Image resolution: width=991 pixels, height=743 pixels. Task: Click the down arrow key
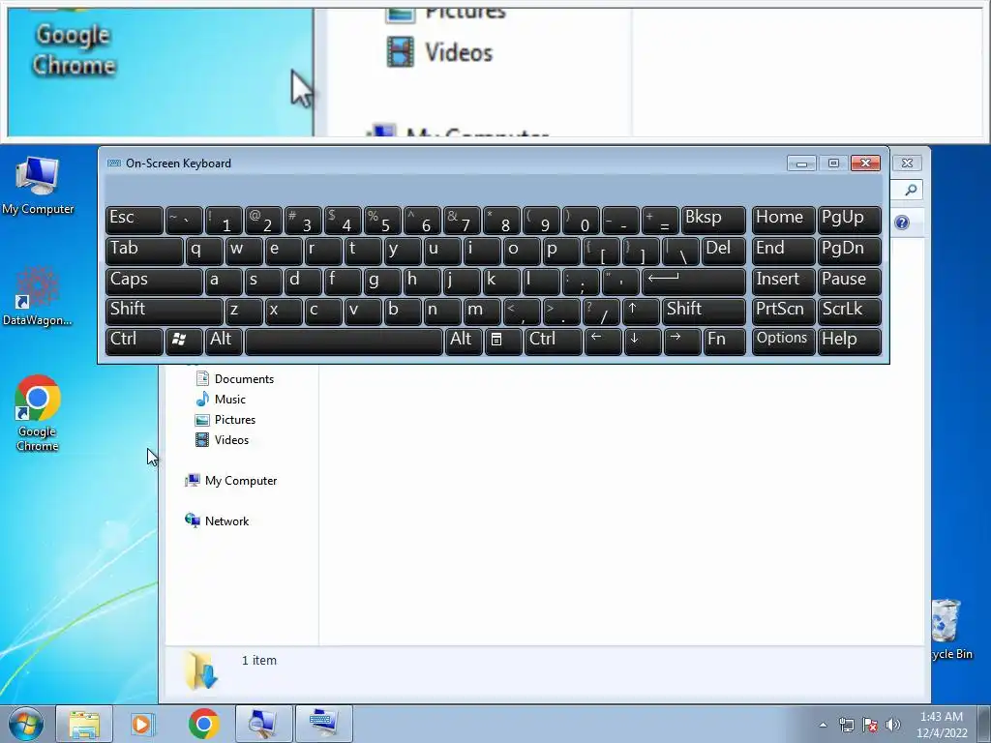pos(642,342)
